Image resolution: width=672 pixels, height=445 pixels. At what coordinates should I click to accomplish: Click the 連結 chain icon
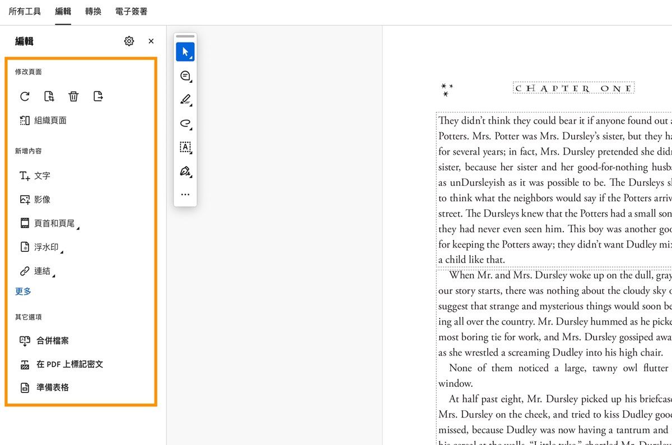[x=25, y=271]
